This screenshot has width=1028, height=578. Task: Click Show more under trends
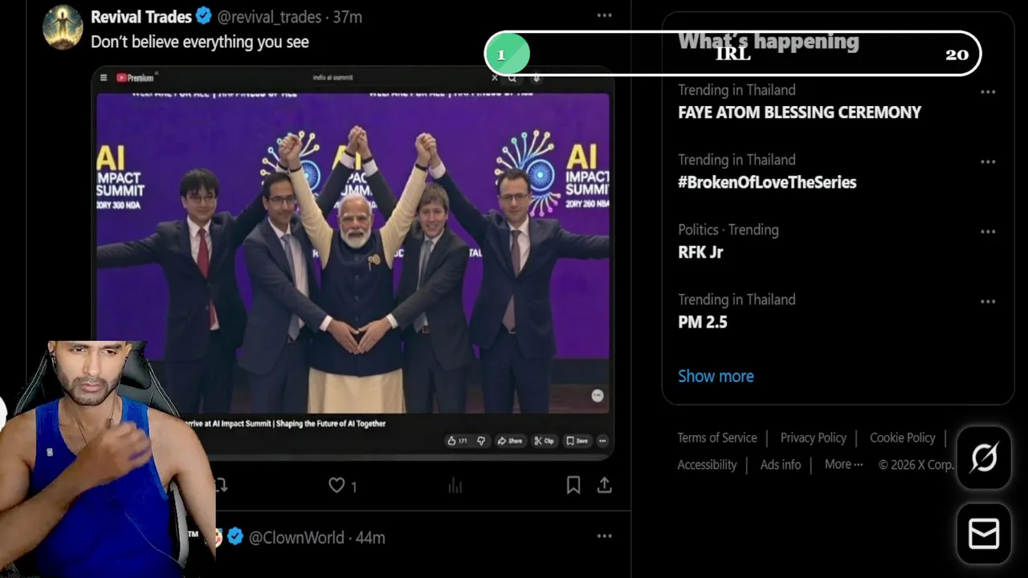coord(716,376)
